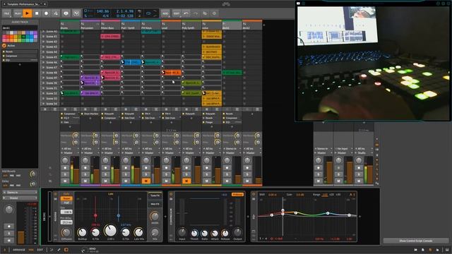Open the EDIT menu dropdown in the toolbar

tap(177, 13)
